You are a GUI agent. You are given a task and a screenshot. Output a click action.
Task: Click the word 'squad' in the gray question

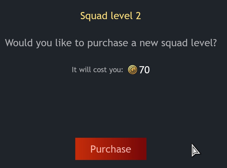[174, 43]
